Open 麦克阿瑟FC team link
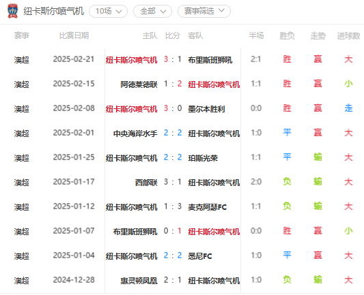This screenshot has width=364, height=295. pyautogui.click(x=207, y=207)
